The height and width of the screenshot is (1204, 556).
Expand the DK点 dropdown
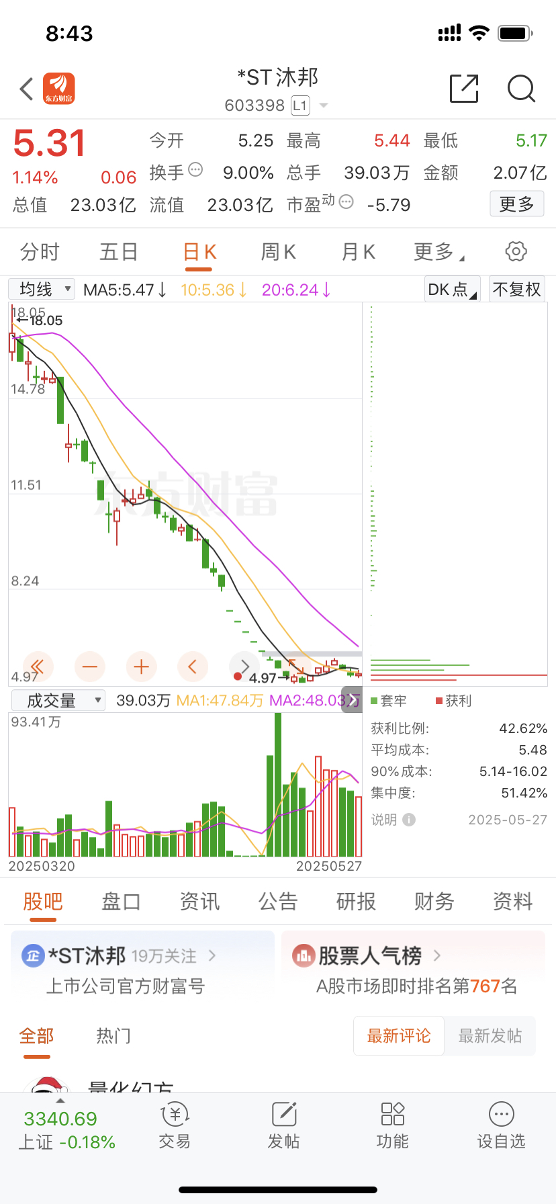pyautogui.click(x=453, y=289)
